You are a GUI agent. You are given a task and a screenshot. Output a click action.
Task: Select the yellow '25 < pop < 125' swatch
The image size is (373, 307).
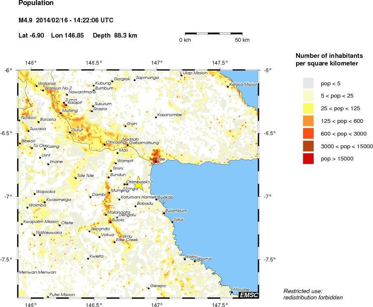[x=309, y=108]
